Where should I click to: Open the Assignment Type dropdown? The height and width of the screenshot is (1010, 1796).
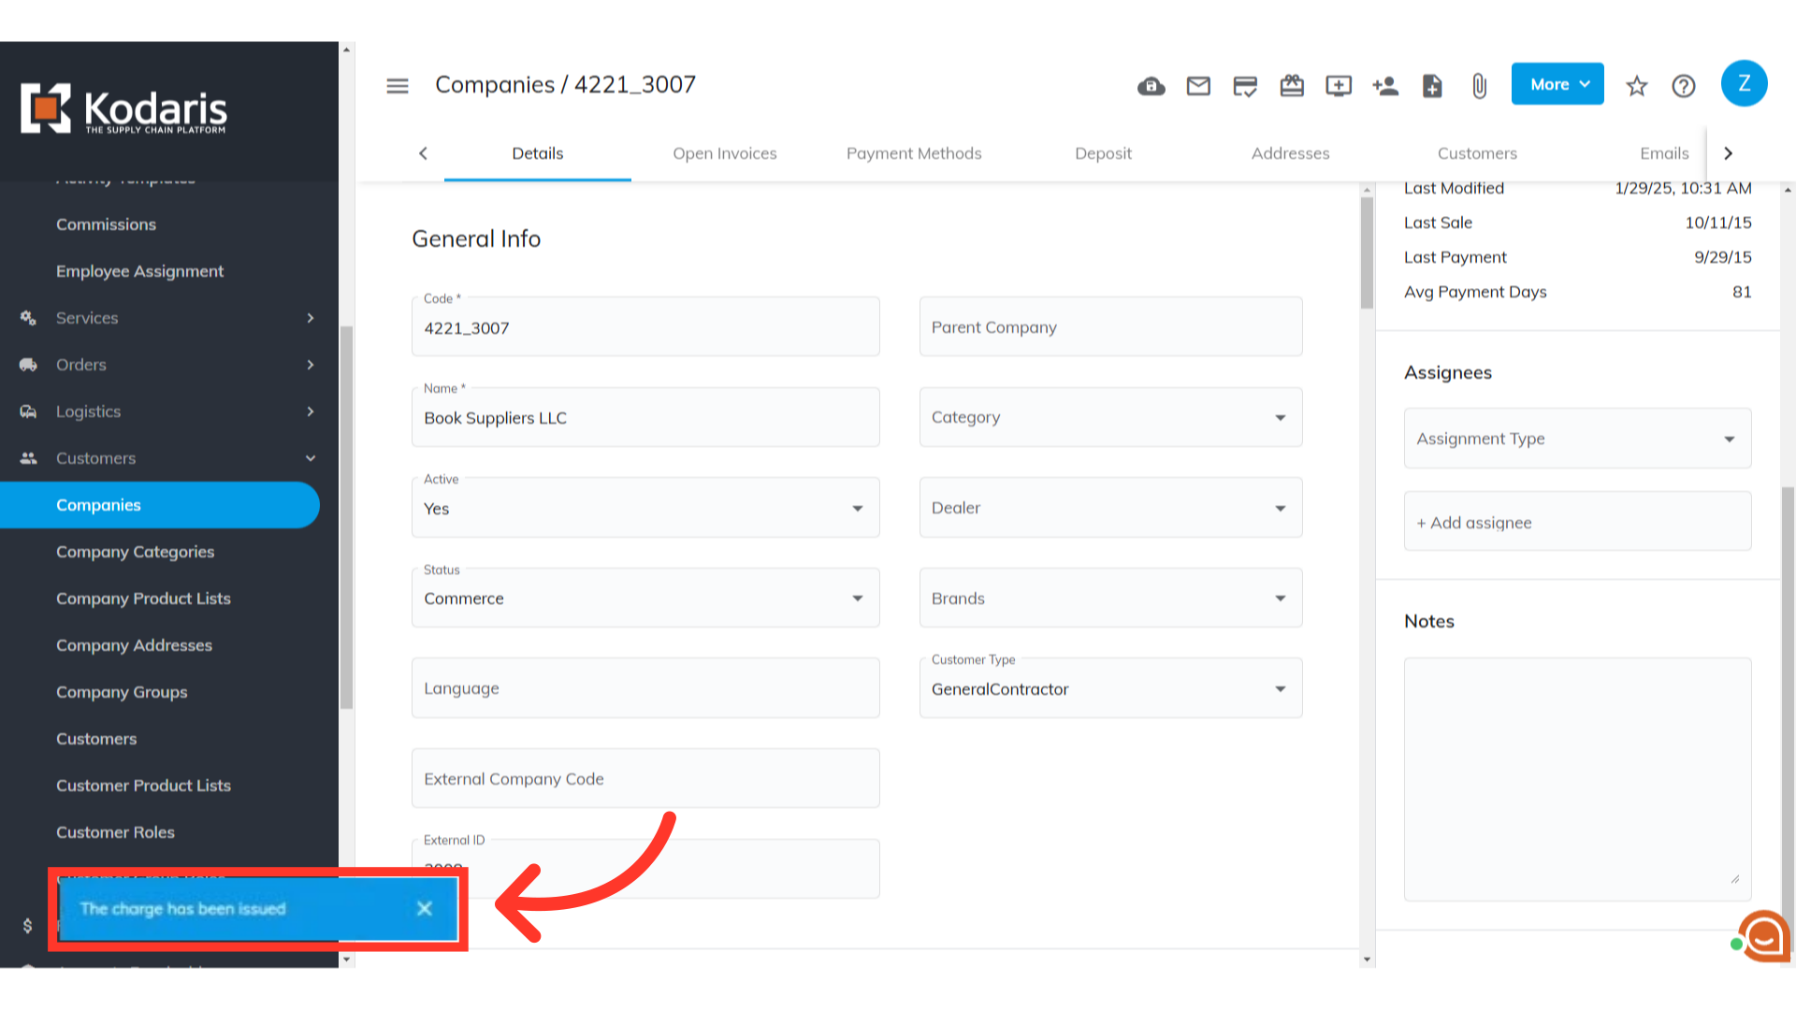click(x=1577, y=439)
